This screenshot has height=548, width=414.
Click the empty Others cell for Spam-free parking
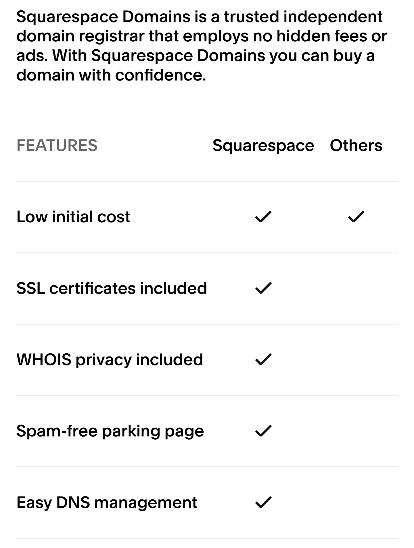(x=356, y=431)
